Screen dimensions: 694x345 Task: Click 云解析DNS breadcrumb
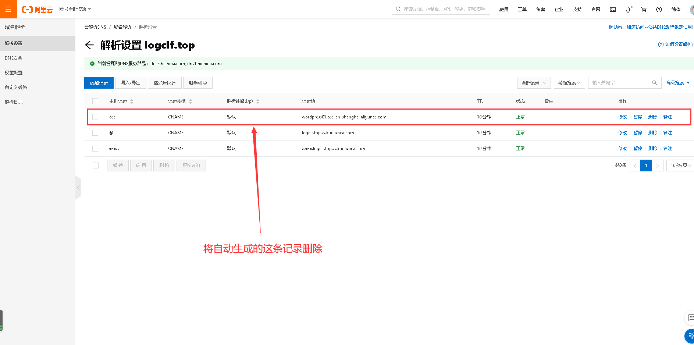[95, 27]
